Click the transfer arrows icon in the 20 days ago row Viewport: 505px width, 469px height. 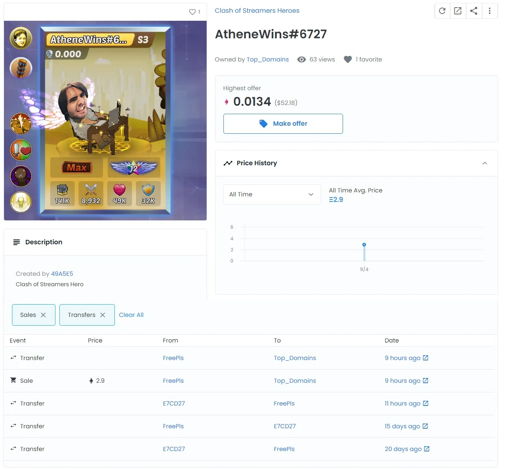13,449
